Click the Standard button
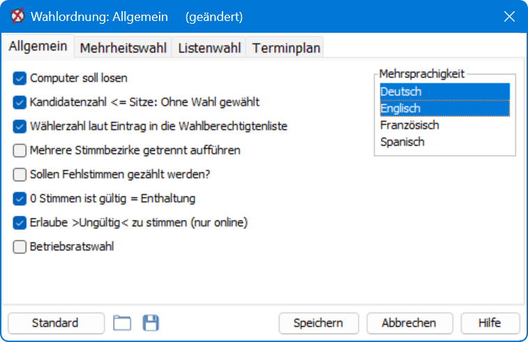 [56, 323]
